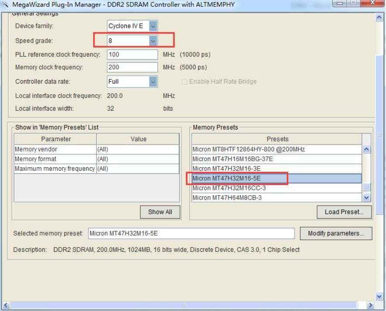Click horizontal scroll left arrow
The height and width of the screenshot is (311, 386).
(x=6, y=306)
